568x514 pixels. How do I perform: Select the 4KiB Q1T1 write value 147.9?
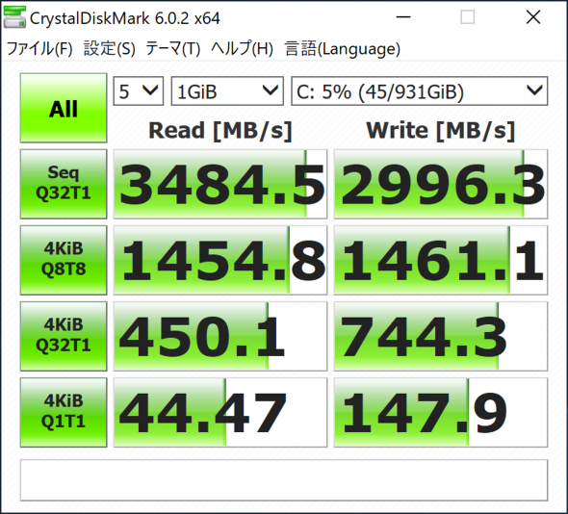click(441, 412)
